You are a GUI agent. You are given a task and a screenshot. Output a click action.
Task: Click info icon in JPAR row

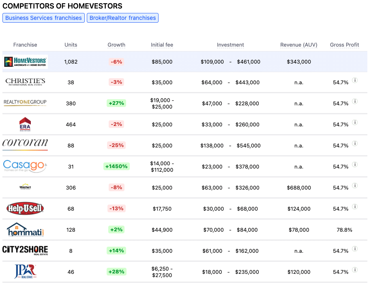pos(355,270)
